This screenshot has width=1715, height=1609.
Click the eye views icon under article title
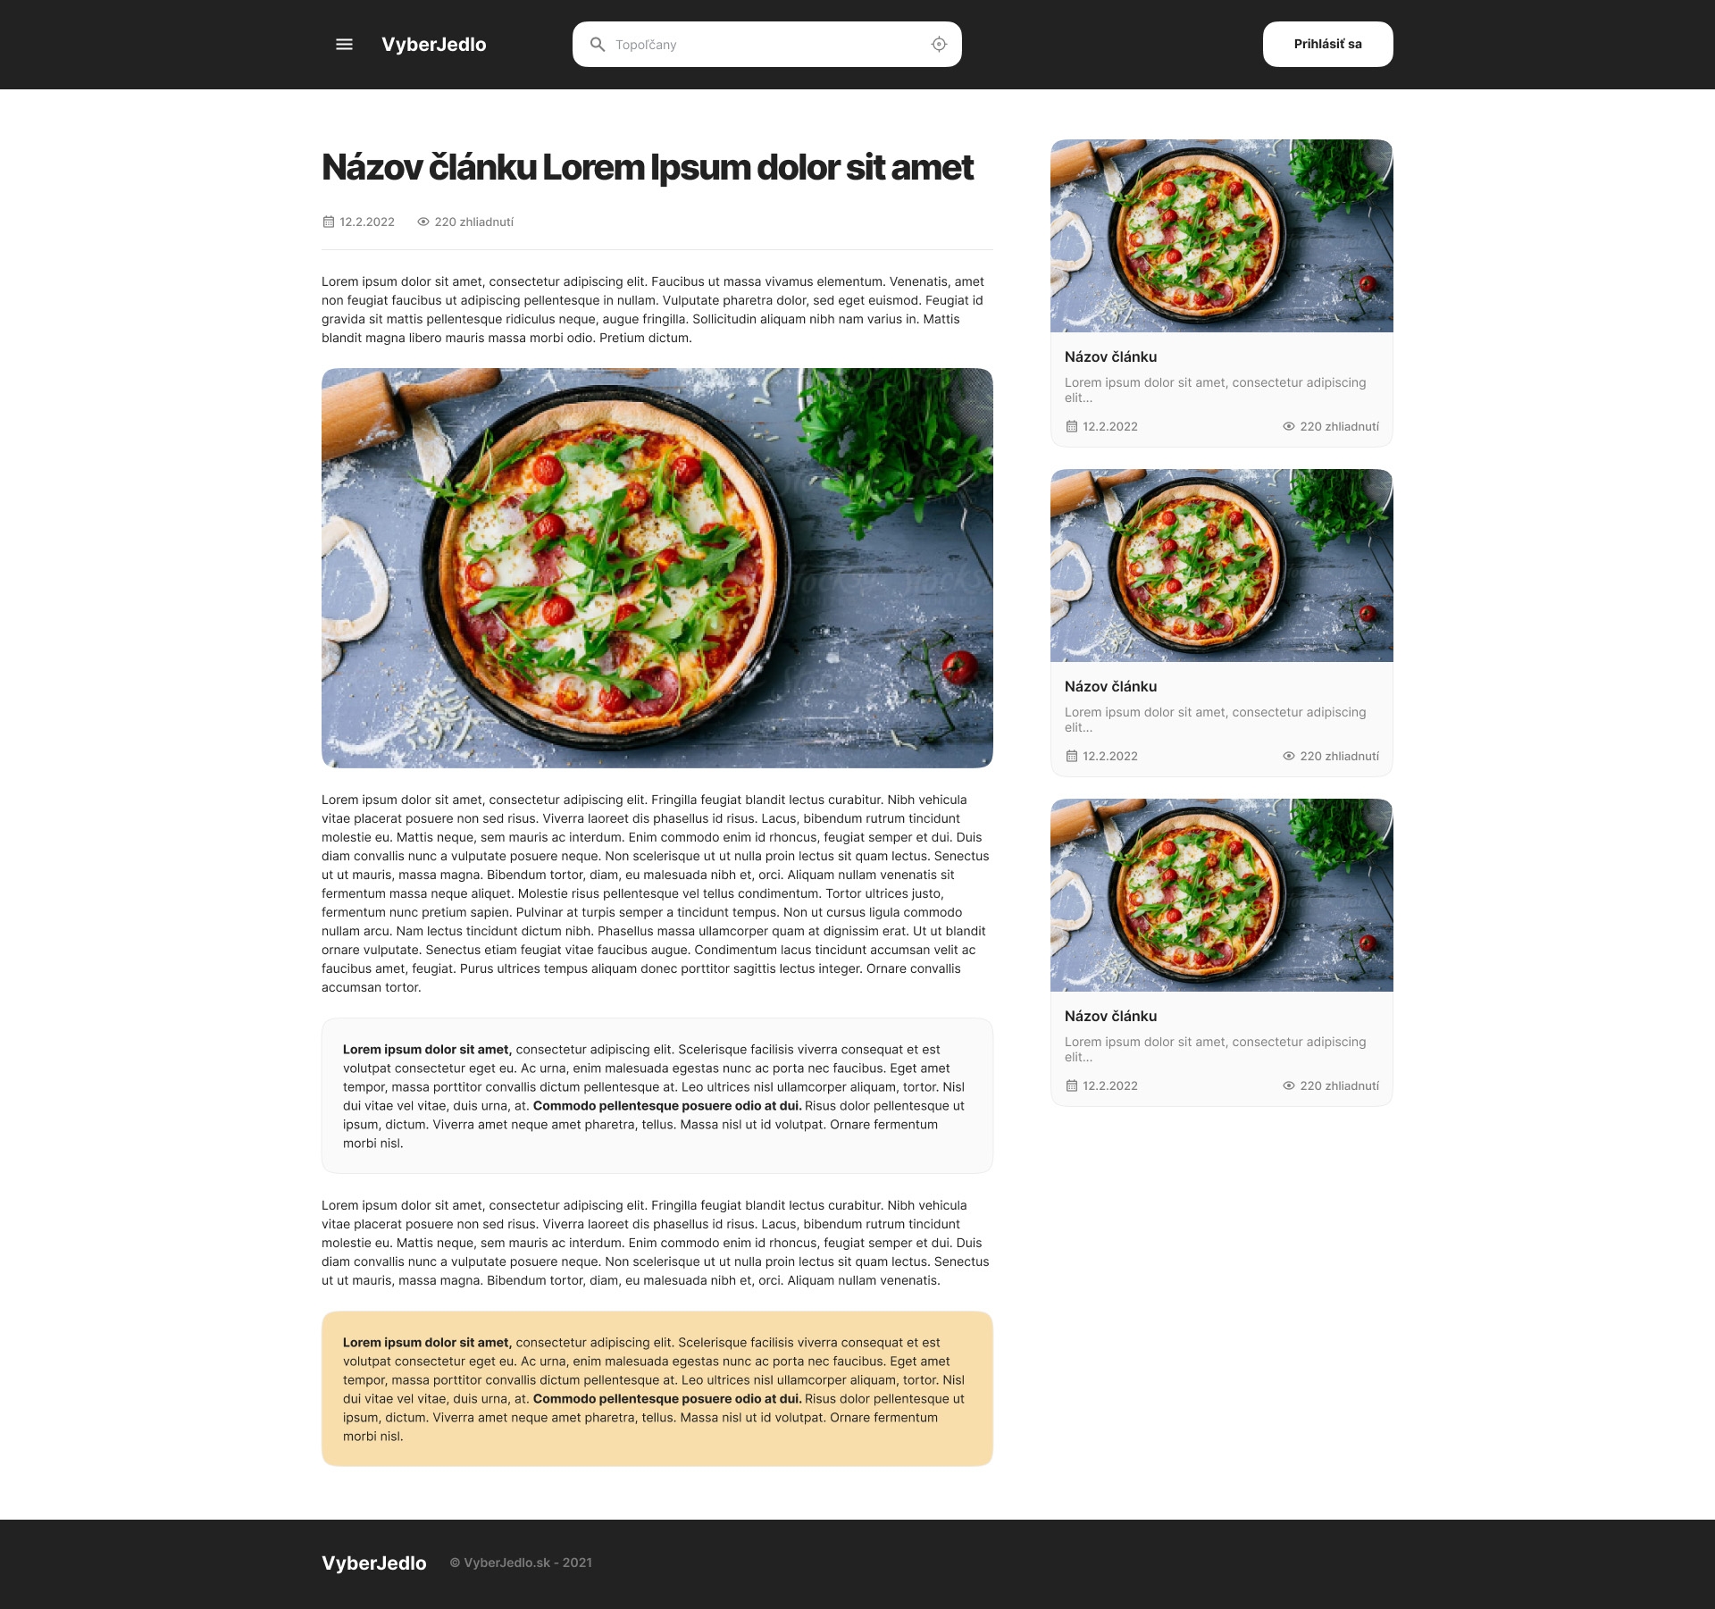(x=423, y=222)
